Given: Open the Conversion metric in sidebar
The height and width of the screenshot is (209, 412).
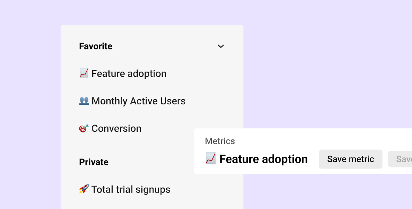Looking at the screenshot, I should [116, 128].
